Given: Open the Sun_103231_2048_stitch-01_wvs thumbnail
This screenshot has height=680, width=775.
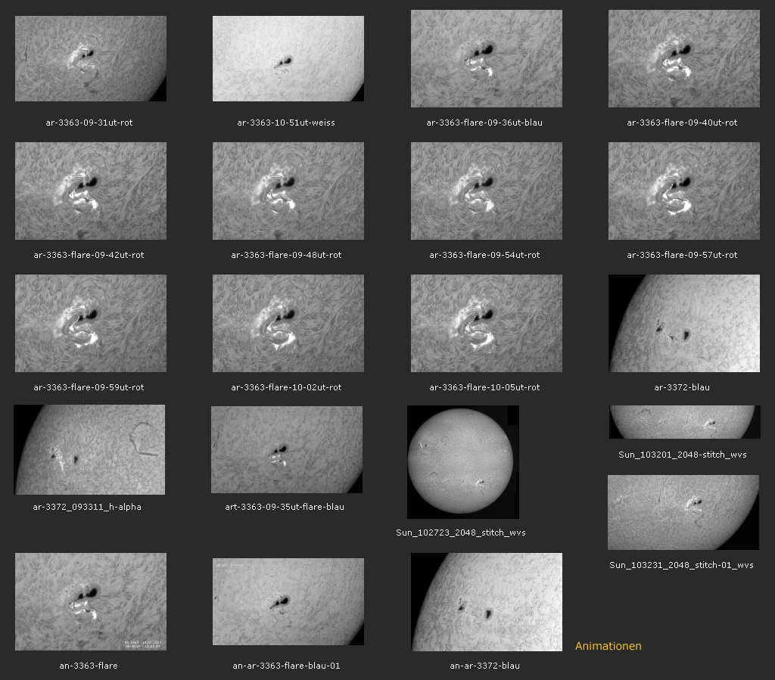Looking at the screenshot, I should 683,512.
